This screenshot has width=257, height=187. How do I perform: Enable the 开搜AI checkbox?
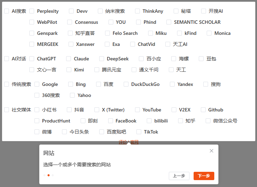(x=204, y=11)
